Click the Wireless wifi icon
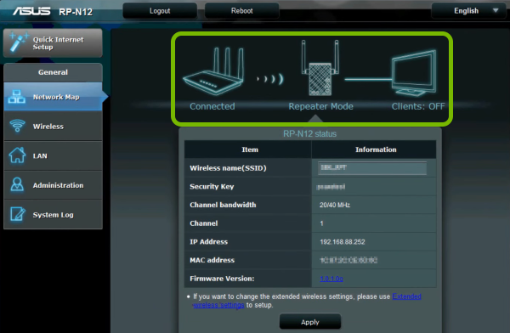 click(x=17, y=126)
